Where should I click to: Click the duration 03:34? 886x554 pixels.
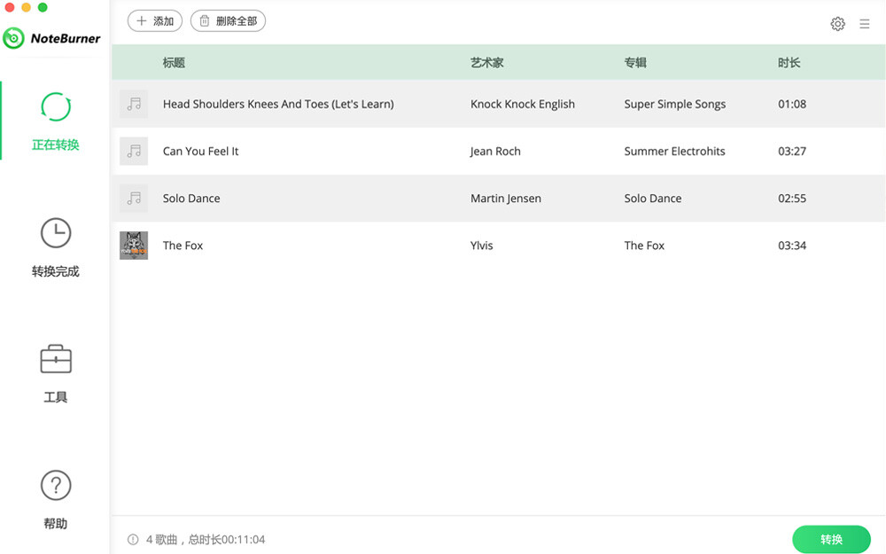792,246
